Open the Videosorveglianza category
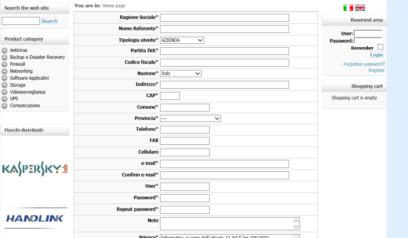 click(28, 92)
